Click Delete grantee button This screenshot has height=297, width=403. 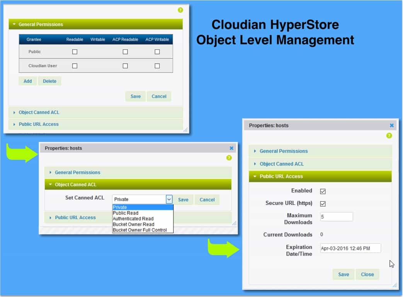click(49, 81)
